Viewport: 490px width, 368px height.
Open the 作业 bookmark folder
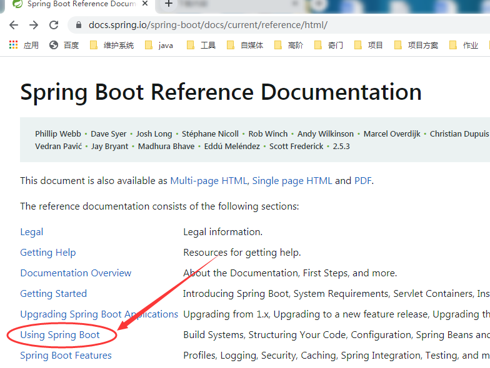point(464,45)
